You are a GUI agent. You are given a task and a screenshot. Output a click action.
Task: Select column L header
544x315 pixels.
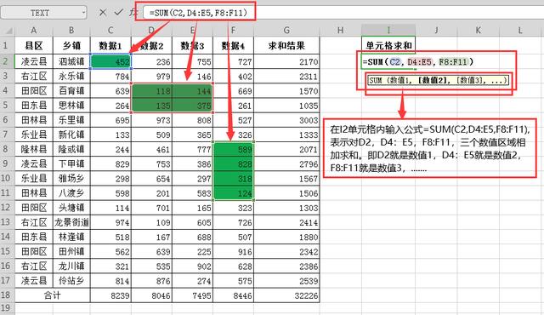point(520,30)
